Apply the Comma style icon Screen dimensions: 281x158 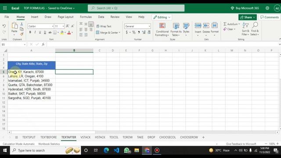click(x=139, y=32)
